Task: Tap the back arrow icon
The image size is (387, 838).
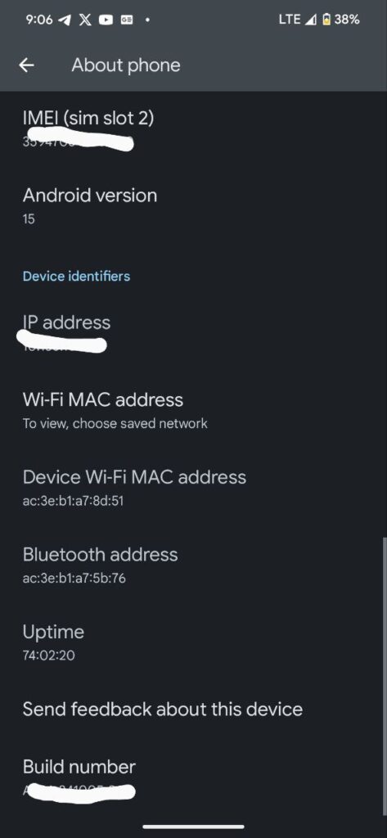Action: 26,65
